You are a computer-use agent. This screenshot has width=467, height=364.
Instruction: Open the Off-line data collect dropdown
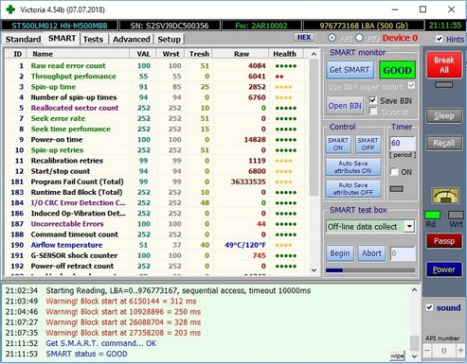(x=409, y=226)
